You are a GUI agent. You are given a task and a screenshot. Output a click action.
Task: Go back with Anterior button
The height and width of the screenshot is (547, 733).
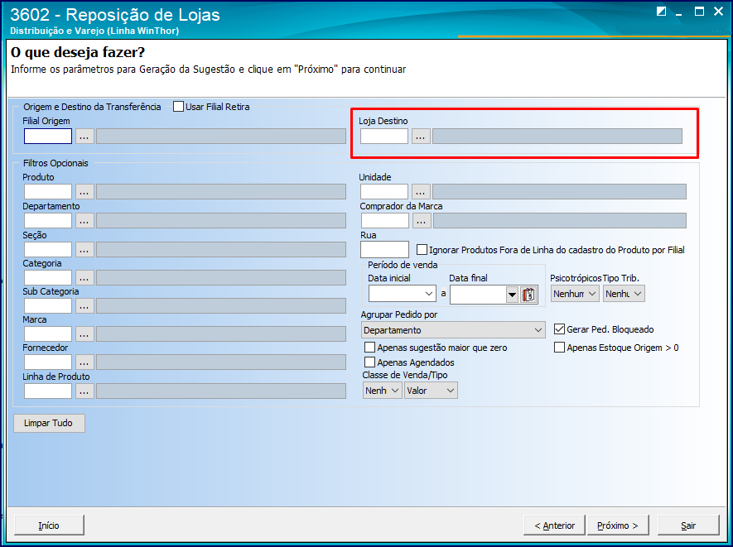[x=554, y=525]
